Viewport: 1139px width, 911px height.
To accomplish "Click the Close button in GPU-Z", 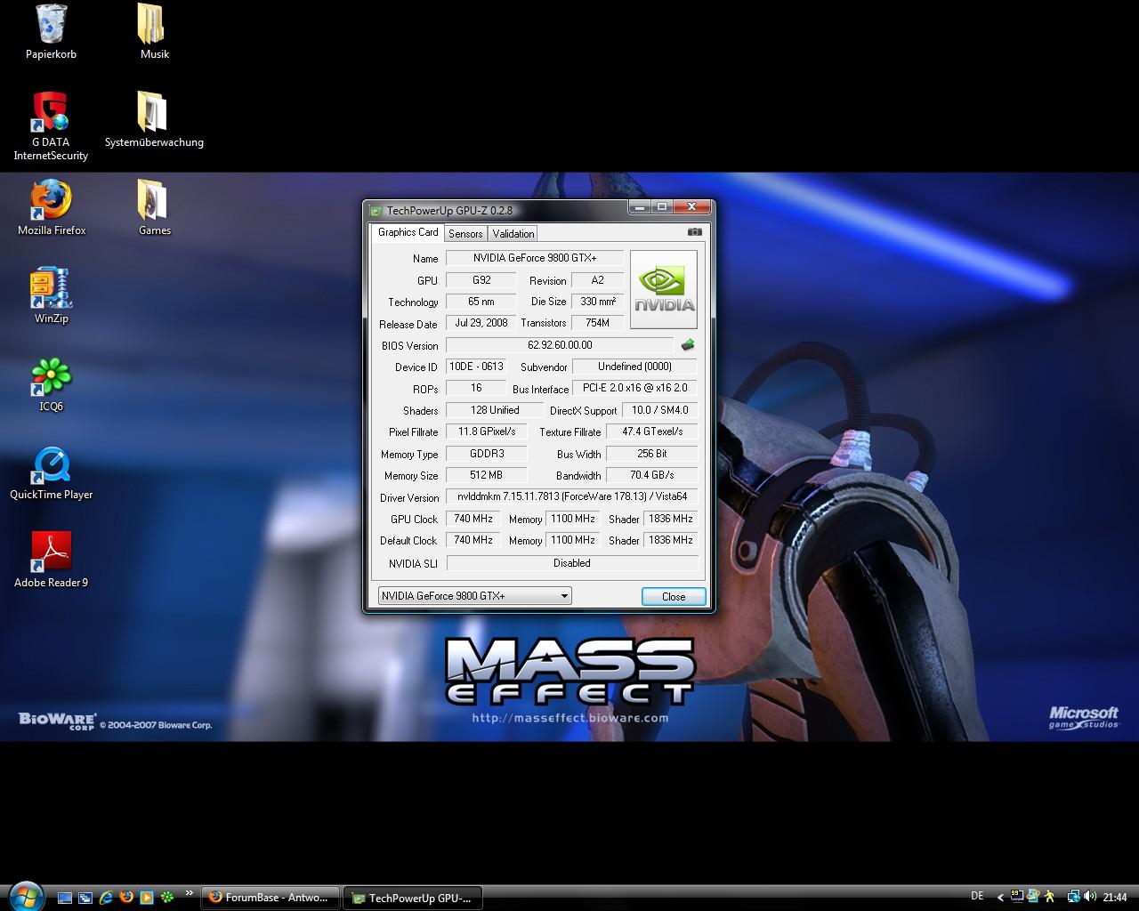I will tap(674, 596).
